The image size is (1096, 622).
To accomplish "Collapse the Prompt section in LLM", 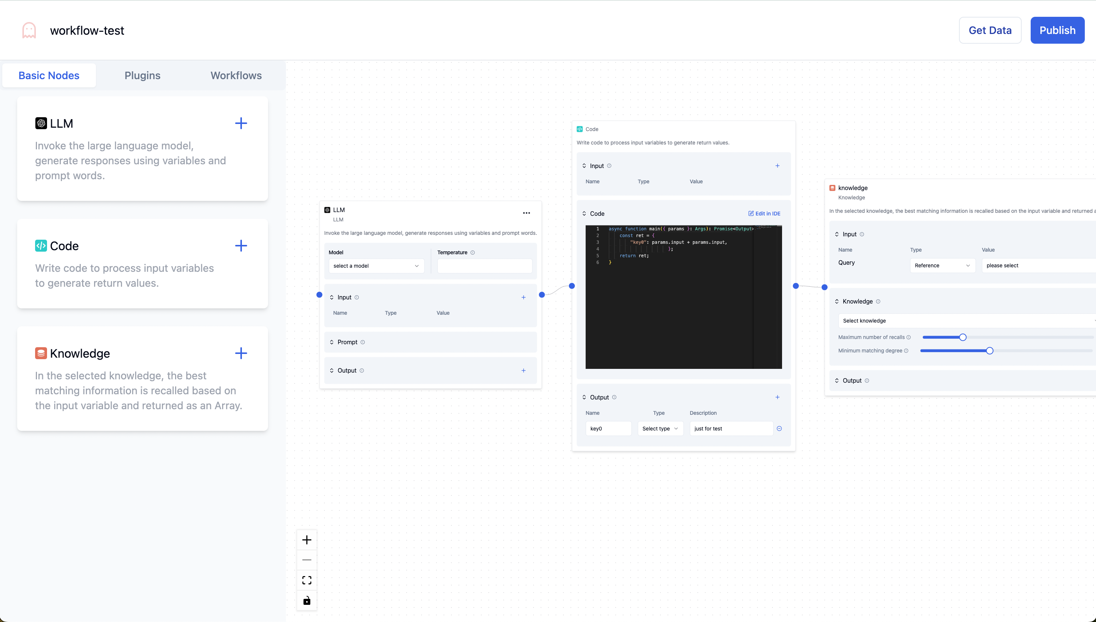I will 332,342.
